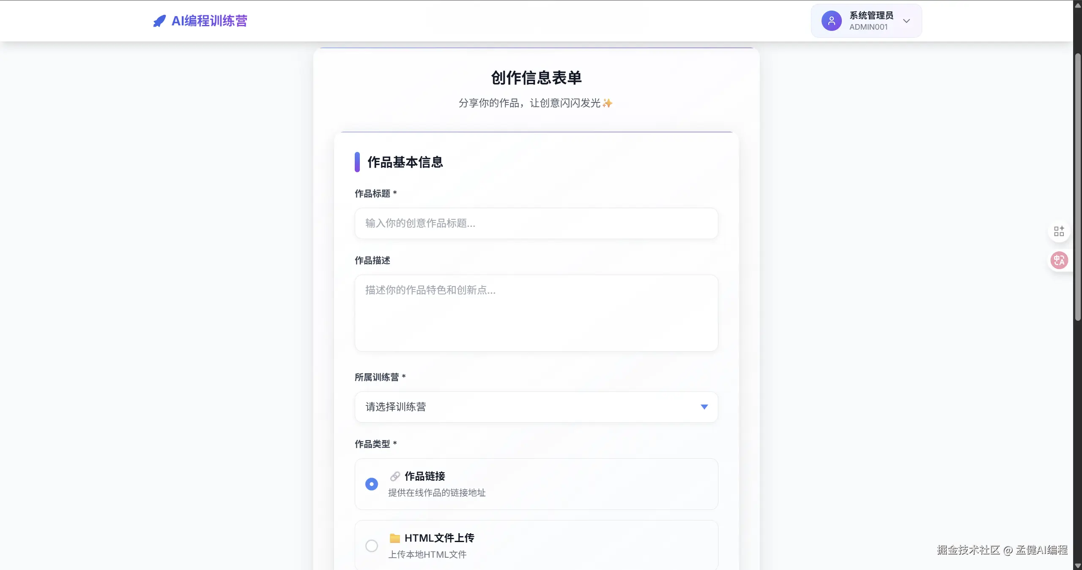Click the admin user avatar icon
This screenshot has height=570, width=1082.
click(831, 21)
